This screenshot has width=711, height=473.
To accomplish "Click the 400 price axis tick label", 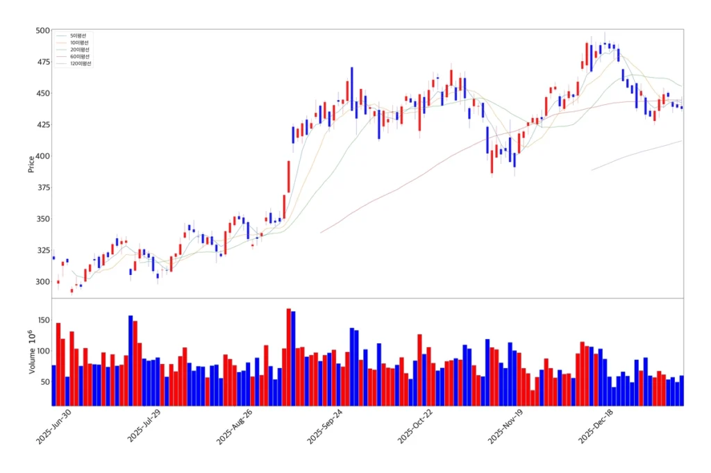I will point(42,156).
